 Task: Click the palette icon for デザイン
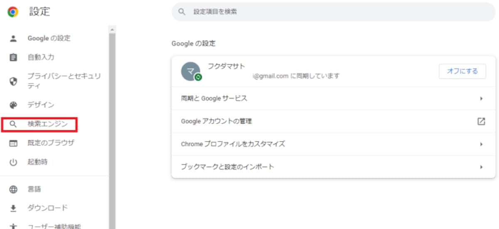tap(13, 105)
